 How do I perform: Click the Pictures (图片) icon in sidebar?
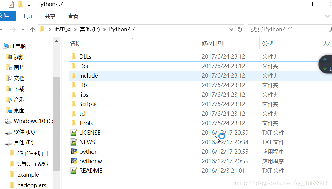[x=10, y=67]
